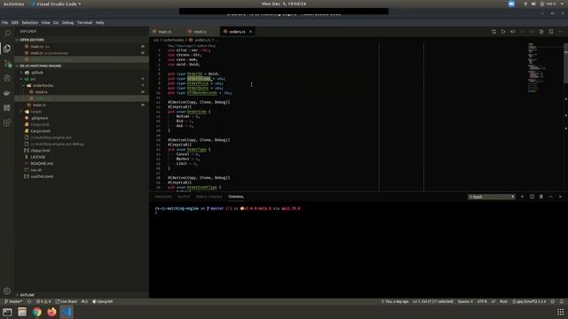Click the Split Editor icon
The height and width of the screenshot is (319, 568).
tap(550, 32)
